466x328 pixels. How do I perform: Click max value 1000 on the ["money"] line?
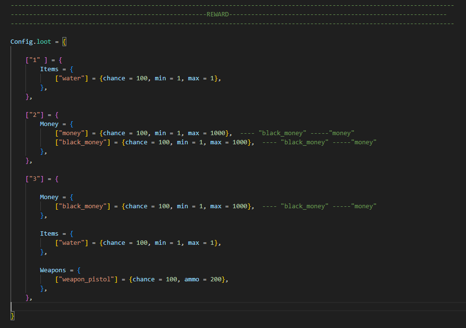(x=218, y=133)
